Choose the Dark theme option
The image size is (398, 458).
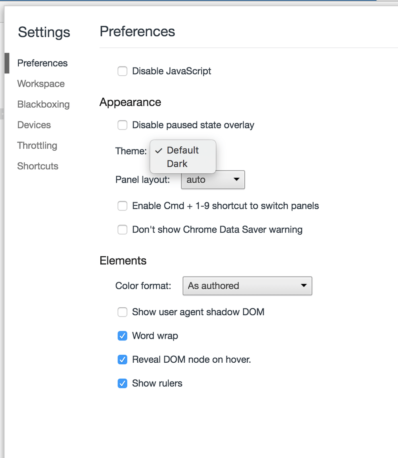(183, 164)
